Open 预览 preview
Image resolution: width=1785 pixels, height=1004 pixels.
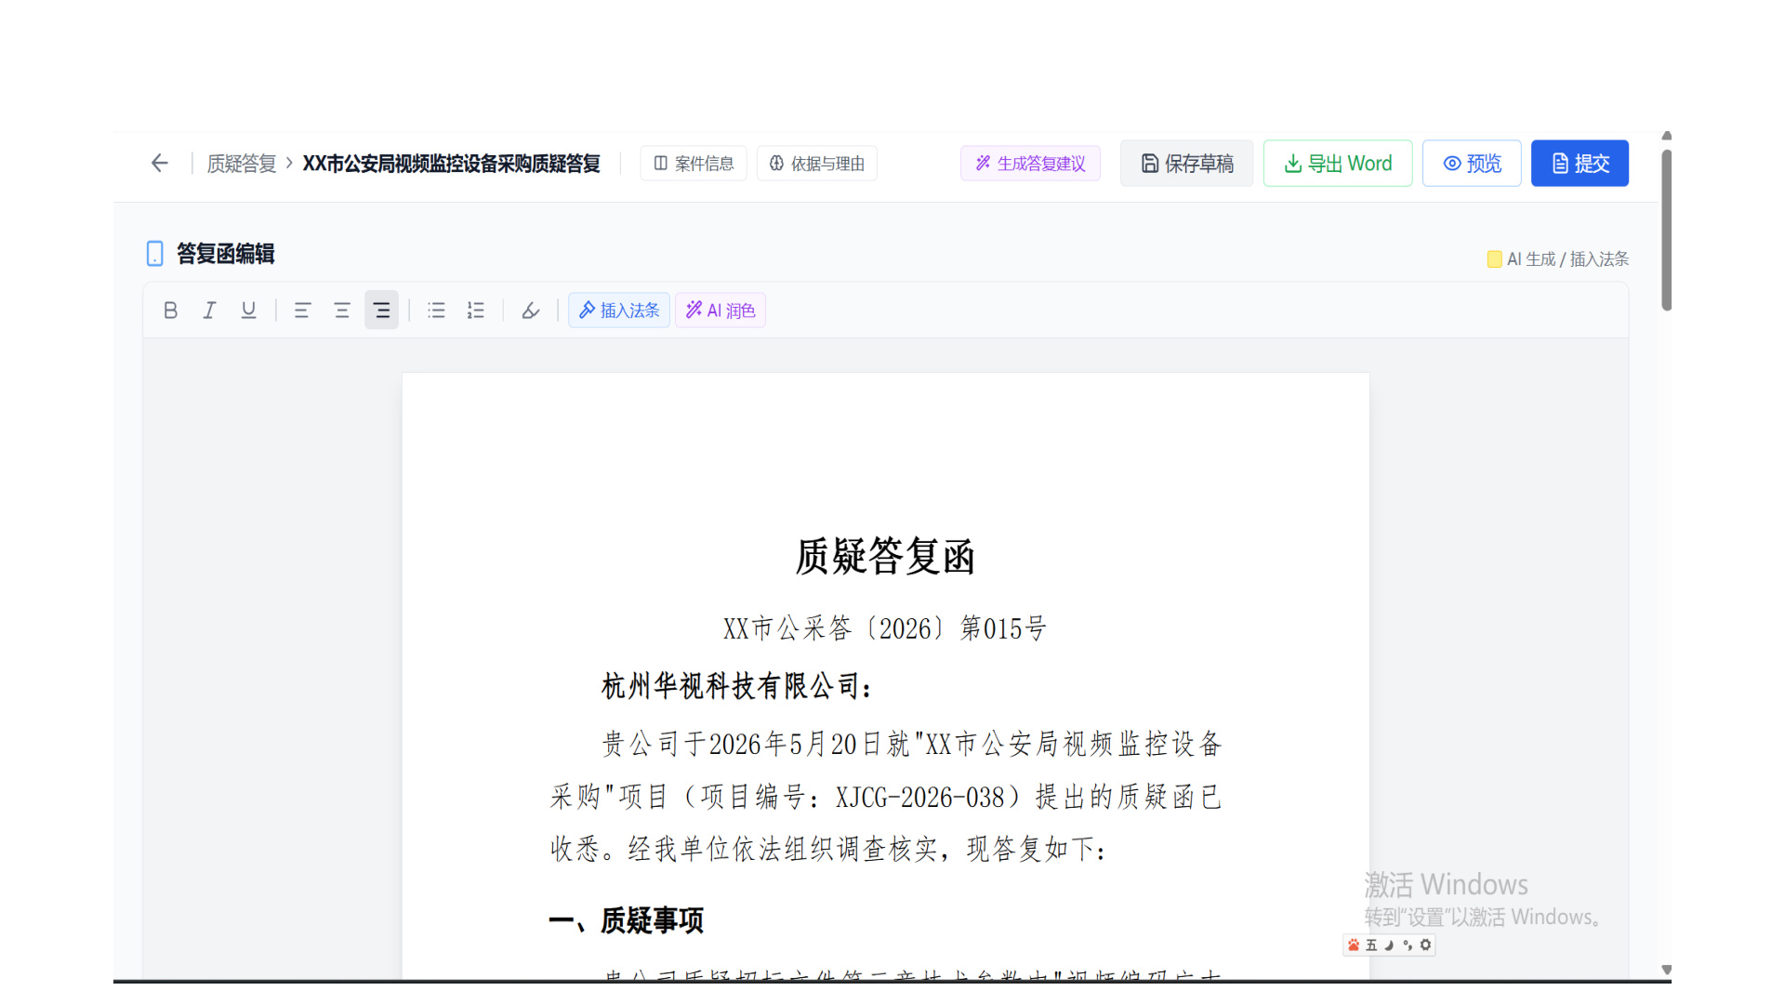click(x=1472, y=164)
